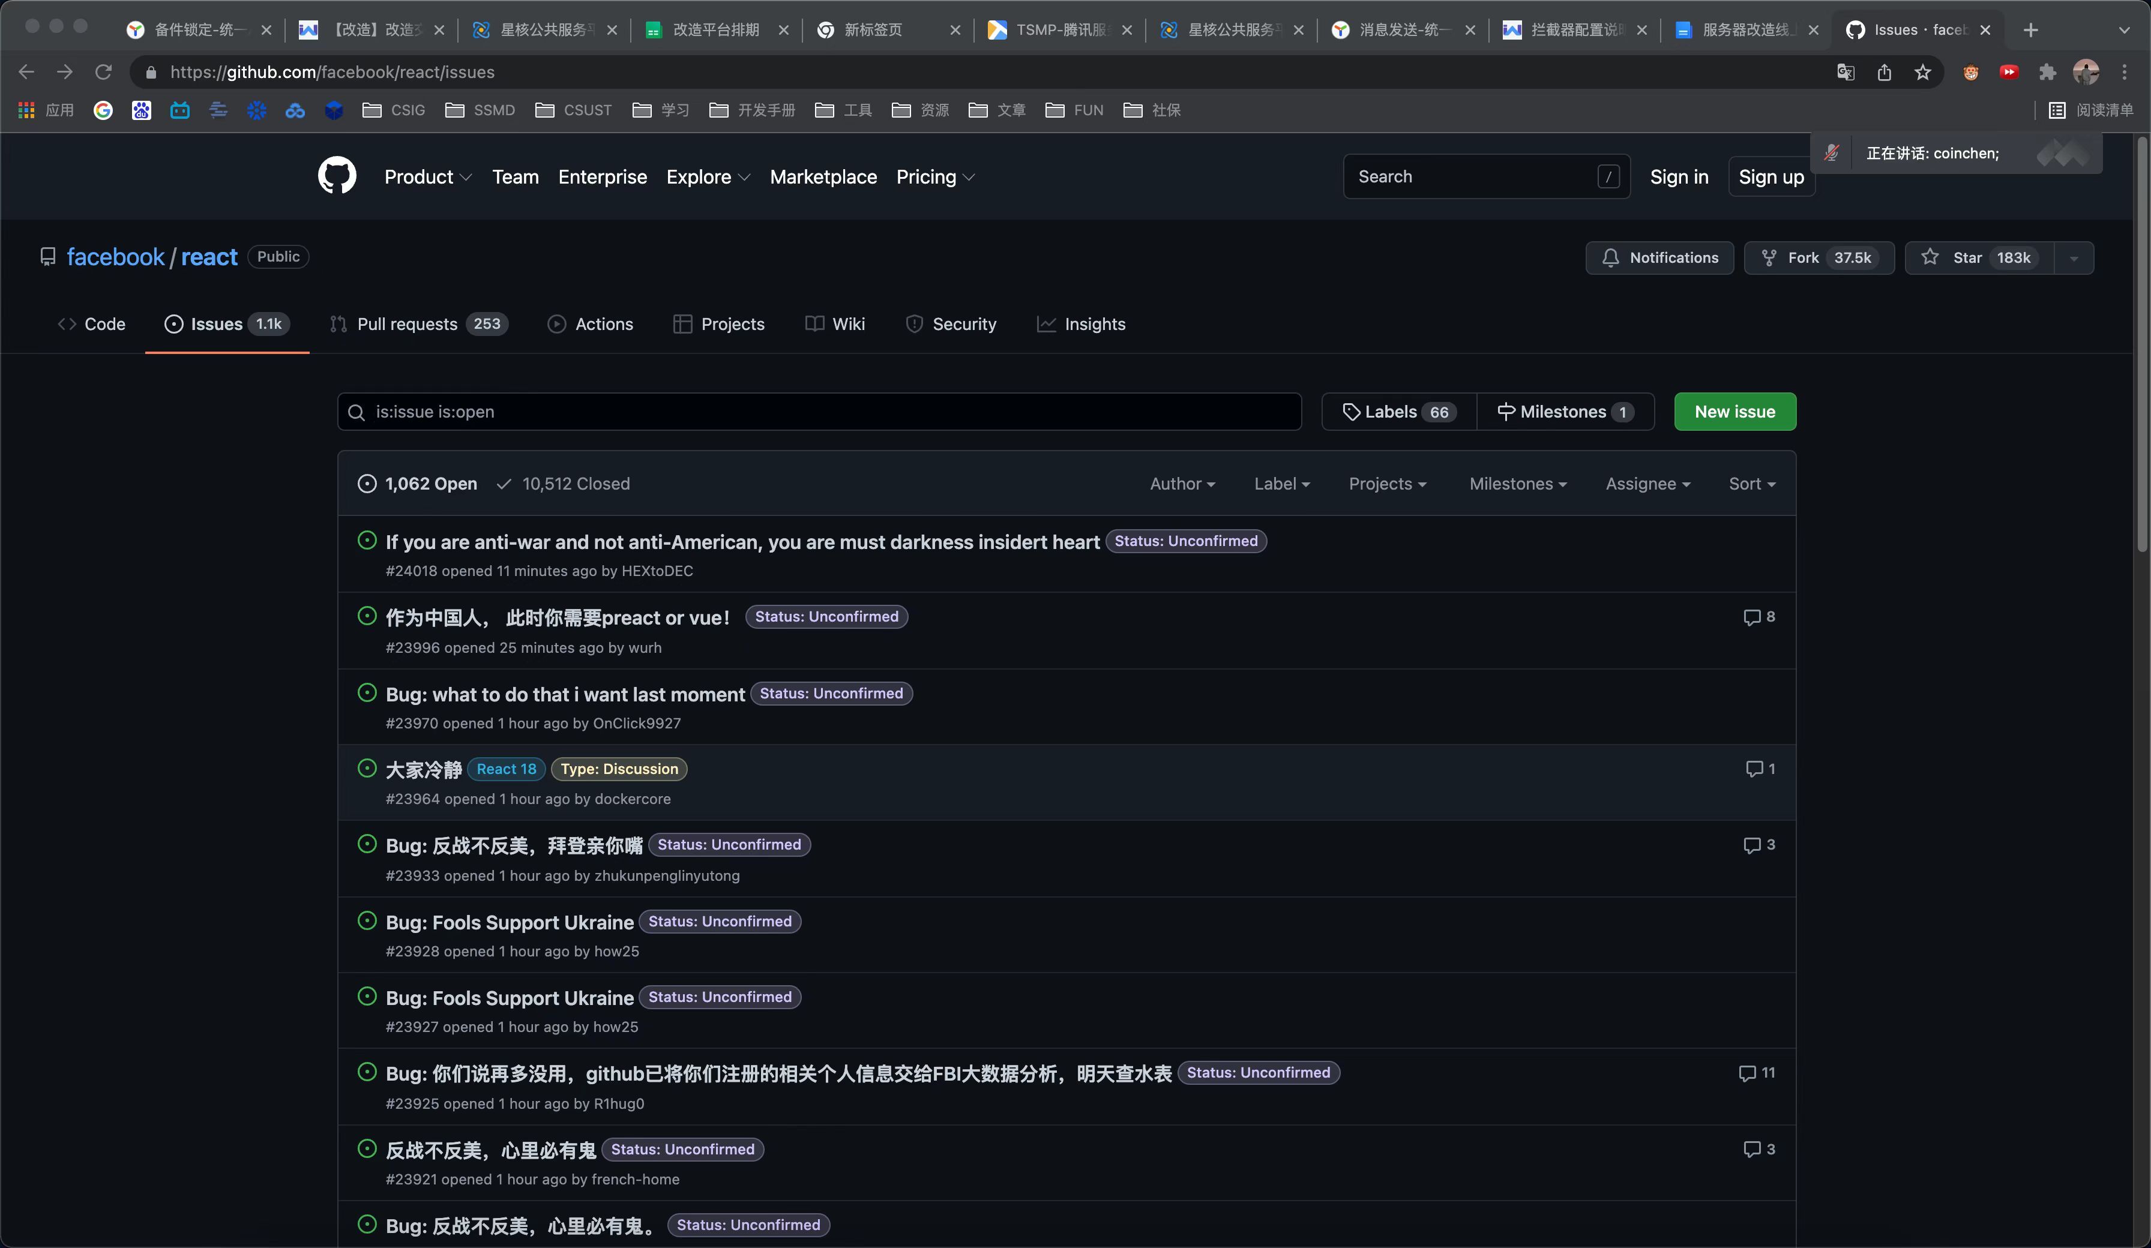The image size is (2151, 1248).
Task: Expand the Author filter dropdown
Action: 1181,484
